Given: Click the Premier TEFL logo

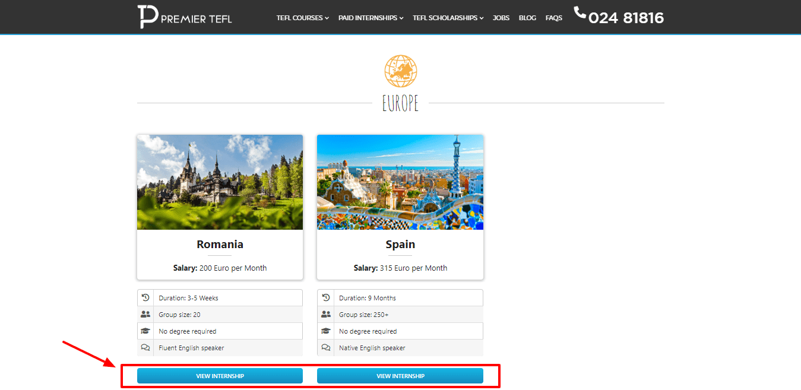Looking at the screenshot, I should coord(184,17).
